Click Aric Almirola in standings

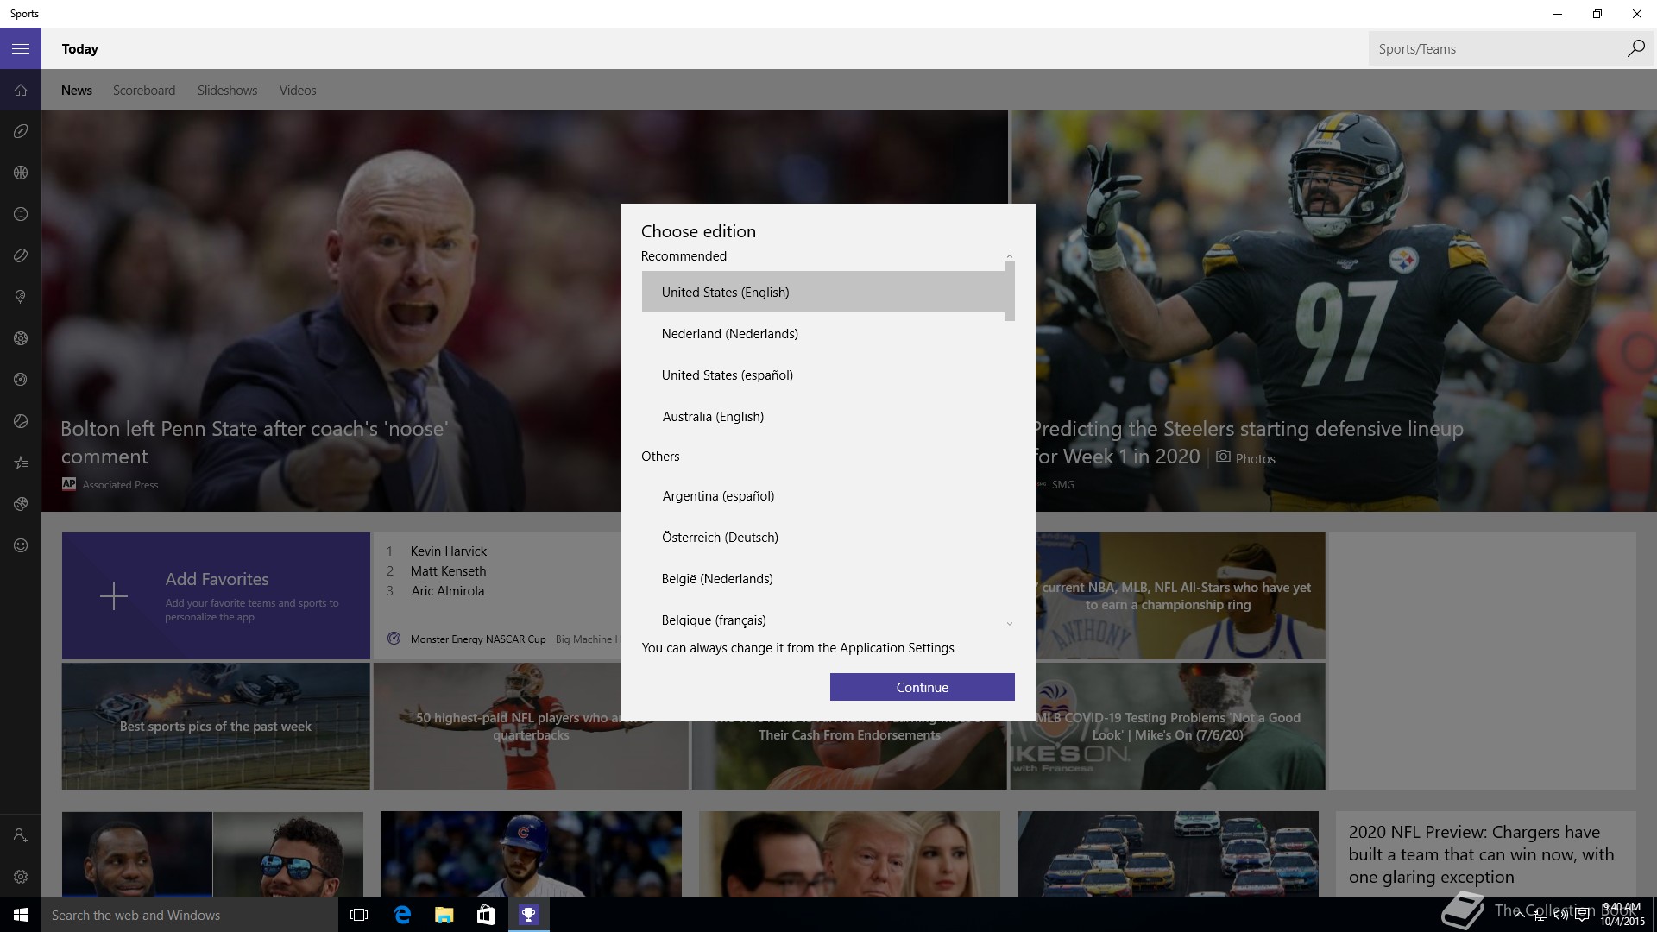tap(447, 590)
